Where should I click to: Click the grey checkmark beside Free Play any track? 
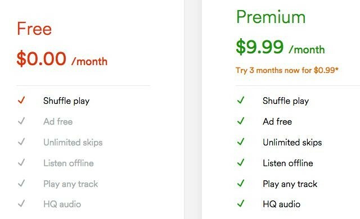(21, 183)
